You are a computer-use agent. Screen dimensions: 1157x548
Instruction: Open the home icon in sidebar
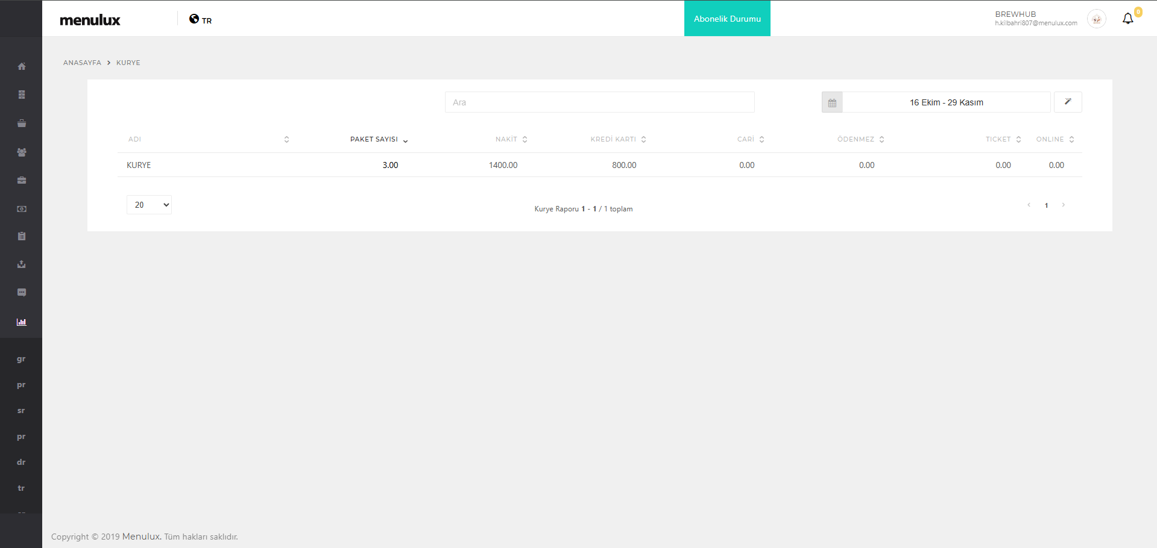tap(22, 66)
